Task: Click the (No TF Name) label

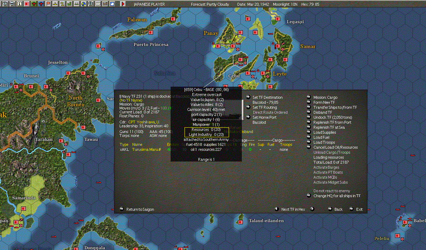Action: 131,100
